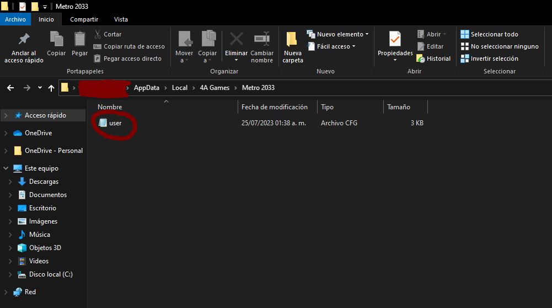This screenshot has height=308, width=552.
Task: Click Seleccionar todo
Action: [489, 34]
